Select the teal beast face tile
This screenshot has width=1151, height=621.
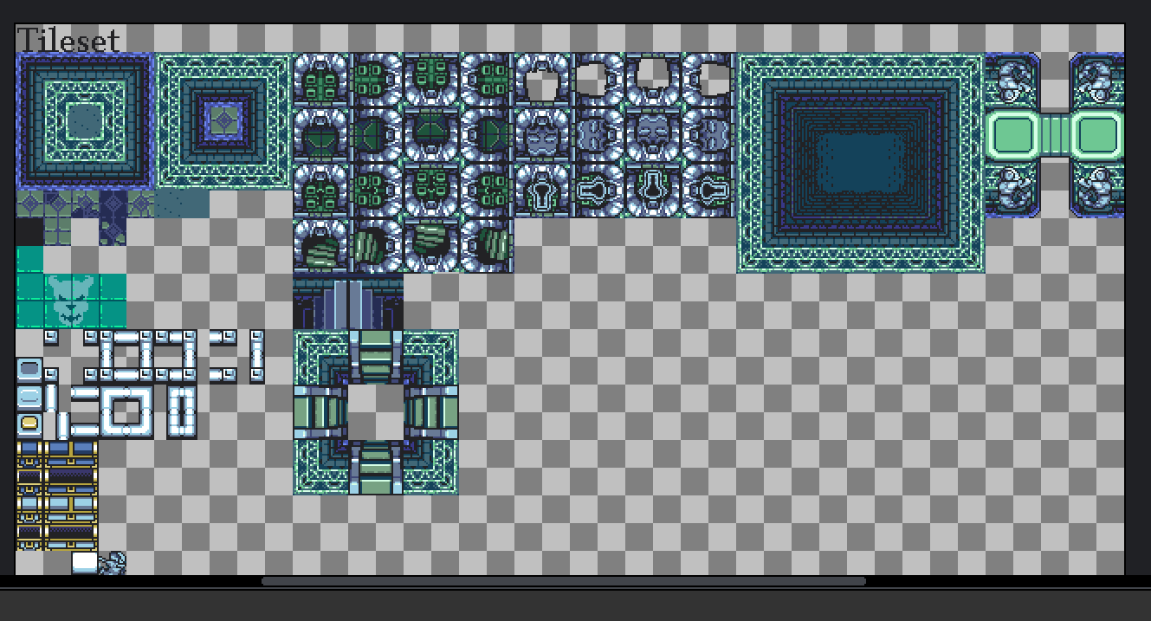point(71,301)
